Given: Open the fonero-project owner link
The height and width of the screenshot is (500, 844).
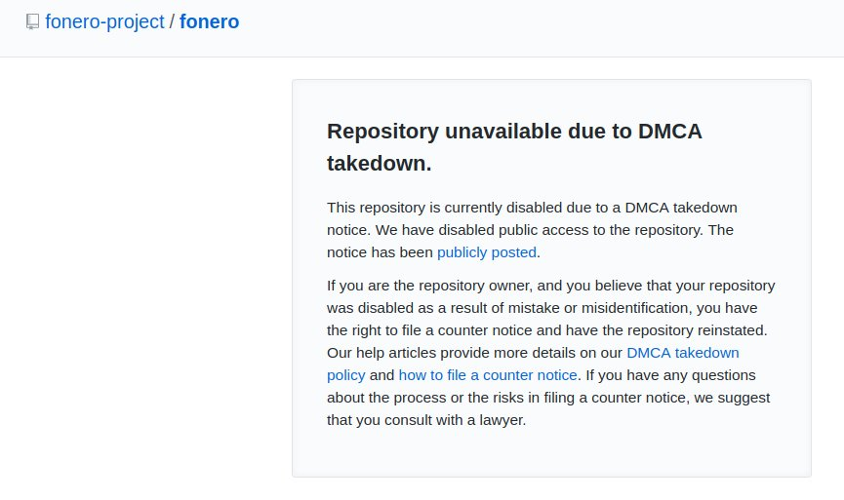Looking at the screenshot, I should point(104,20).
